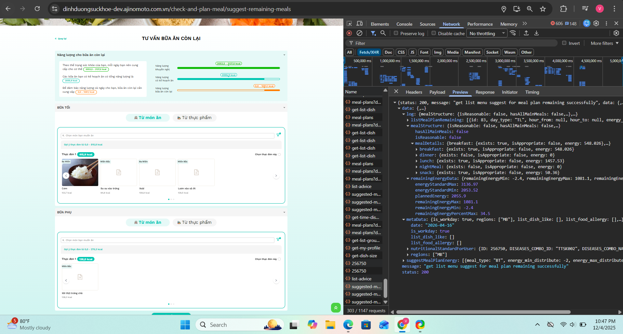
Task: Click next arrow in Bữa tối menu carousel
Action: (x=276, y=176)
